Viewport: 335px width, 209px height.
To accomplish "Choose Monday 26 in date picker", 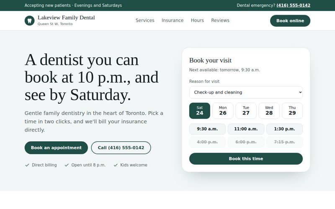I will [223, 111].
